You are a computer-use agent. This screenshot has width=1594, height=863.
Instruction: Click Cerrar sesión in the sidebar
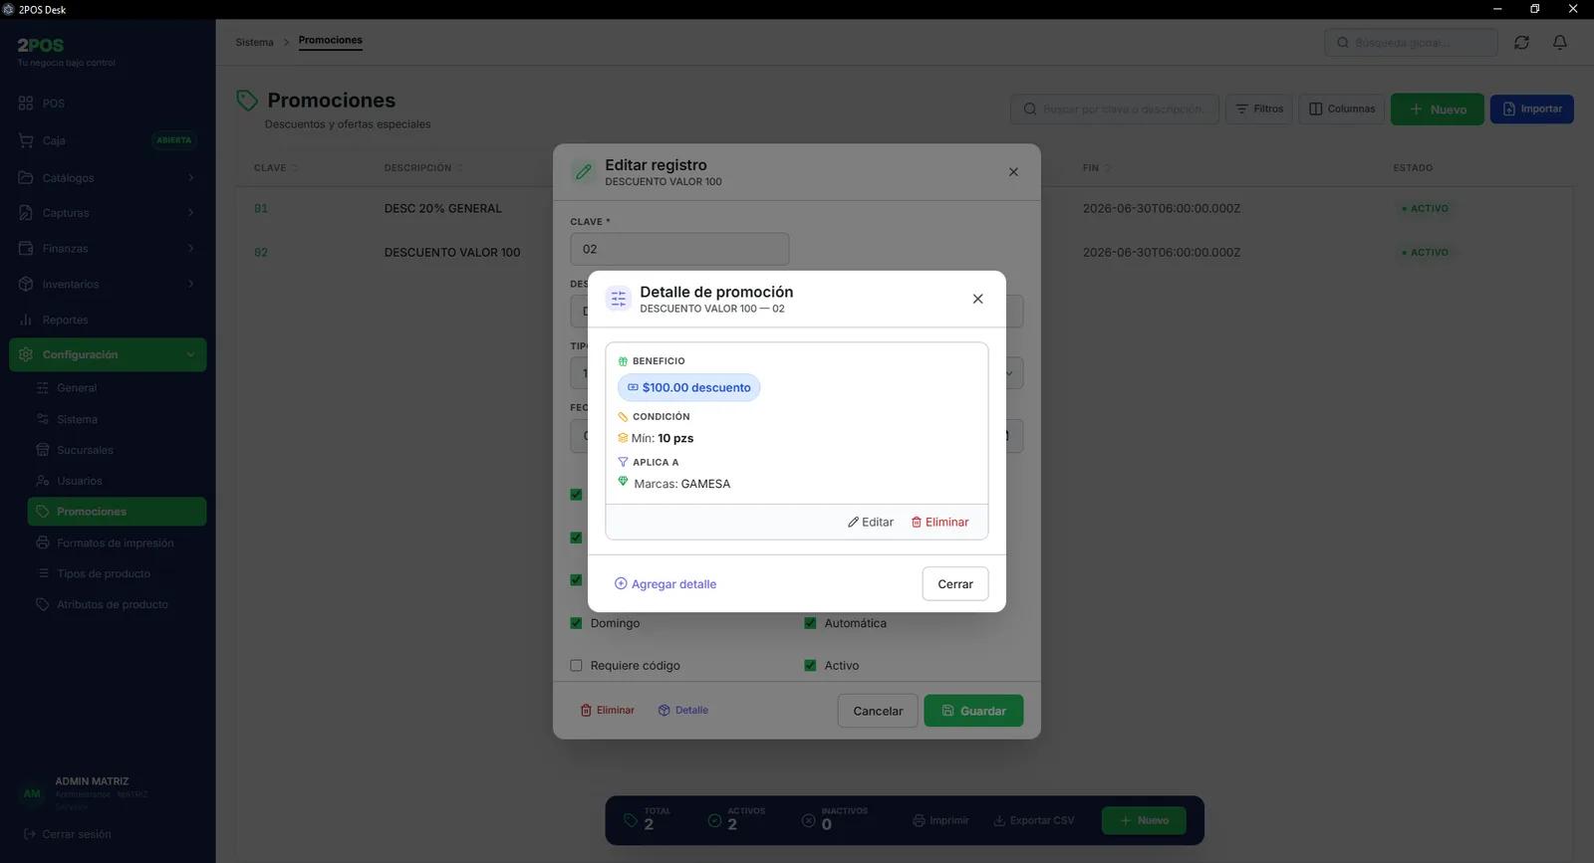pos(68,834)
